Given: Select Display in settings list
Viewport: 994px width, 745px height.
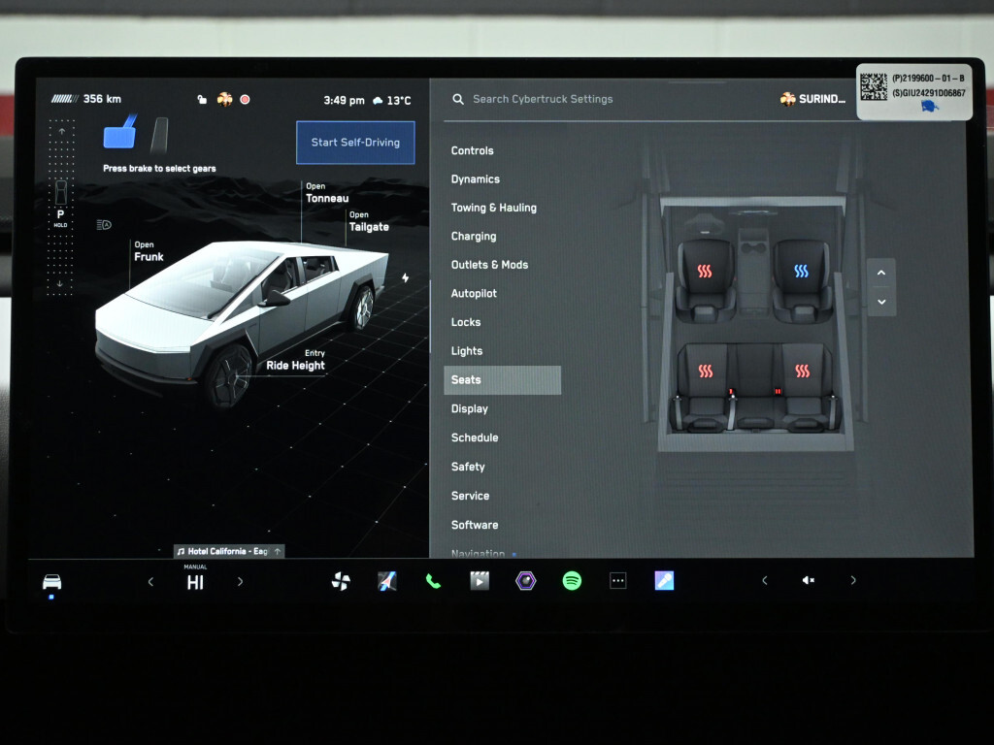Looking at the screenshot, I should pyautogui.click(x=470, y=408).
